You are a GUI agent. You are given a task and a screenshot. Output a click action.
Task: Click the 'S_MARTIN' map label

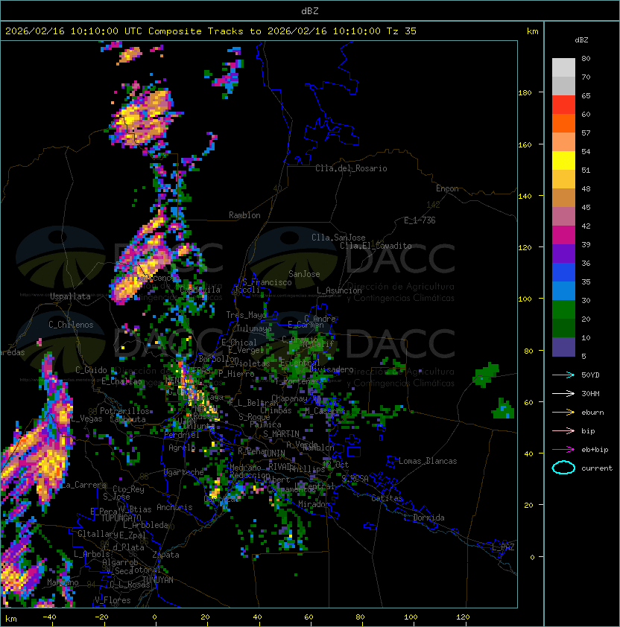[282, 434]
